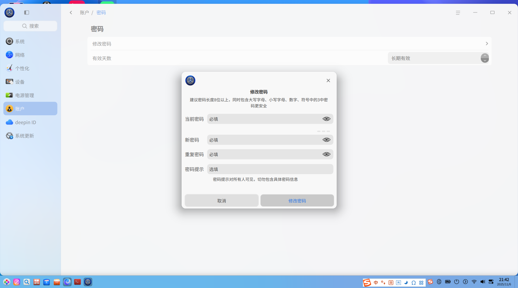Open the 电源管理 settings category
The width and height of the screenshot is (518, 288).
click(x=30, y=95)
